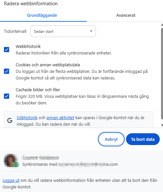This screenshot has width=163, height=192.
Task: Click the scrollbar down arrow
Action: pyautogui.click(x=162, y=125)
